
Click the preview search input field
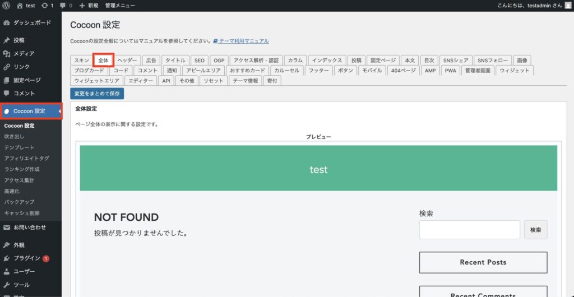point(470,230)
